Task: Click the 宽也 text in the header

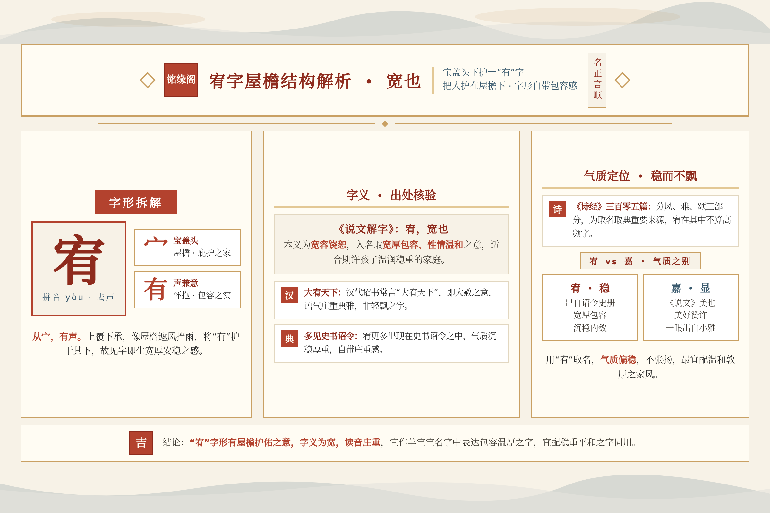Action: (404, 81)
